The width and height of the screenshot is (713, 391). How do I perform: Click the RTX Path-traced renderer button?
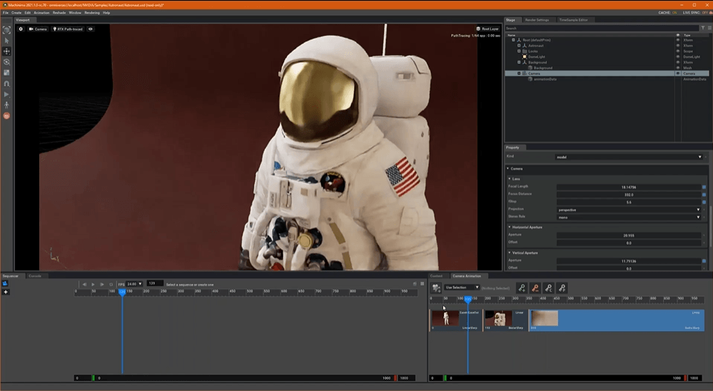click(x=69, y=29)
